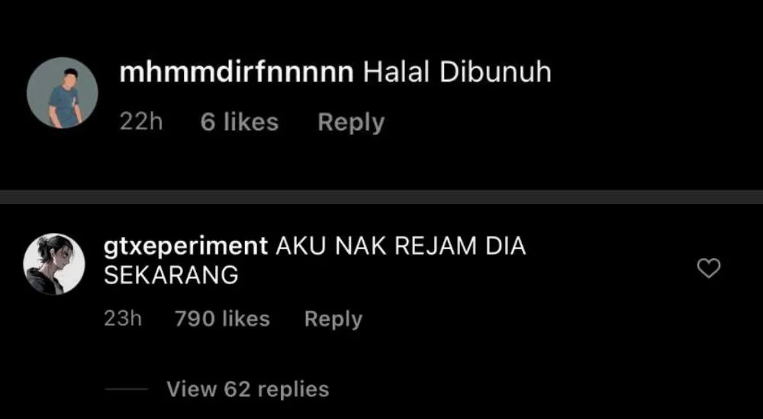Open mhmmdirfnnnnn's profile picture

coord(63,93)
